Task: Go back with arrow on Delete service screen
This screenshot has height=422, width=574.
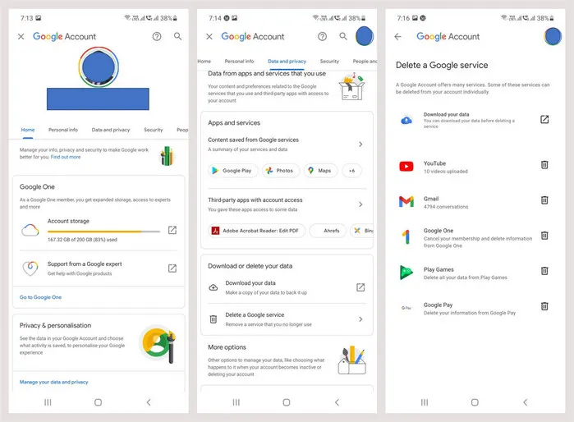Action: [x=398, y=36]
